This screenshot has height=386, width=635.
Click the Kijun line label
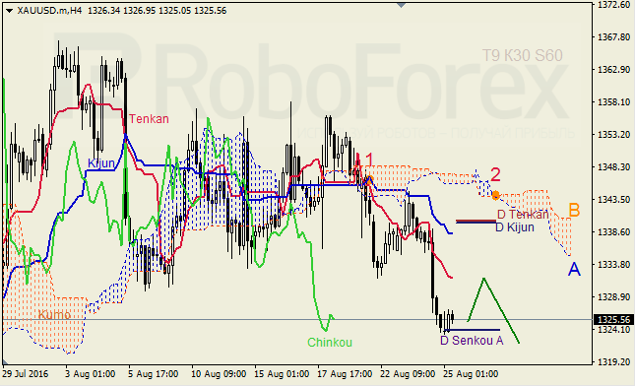click(x=101, y=163)
